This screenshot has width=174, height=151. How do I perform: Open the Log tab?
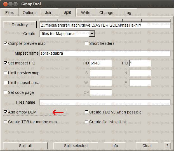(128, 13)
